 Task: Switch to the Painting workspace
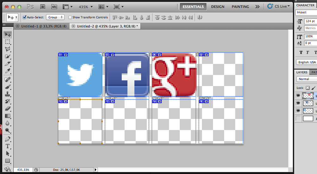coord(240,7)
